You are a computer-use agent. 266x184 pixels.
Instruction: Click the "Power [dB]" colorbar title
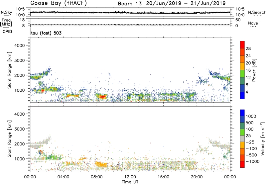click(x=254, y=70)
